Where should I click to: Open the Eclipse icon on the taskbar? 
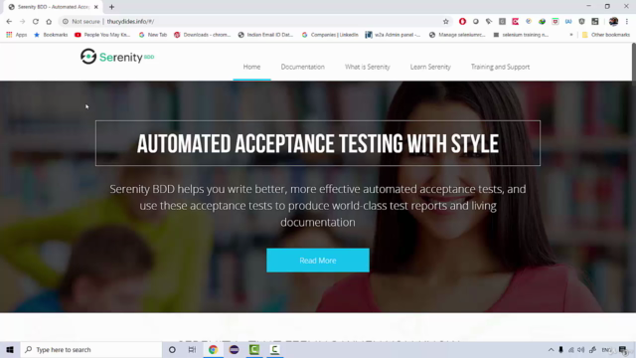(235, 349)
